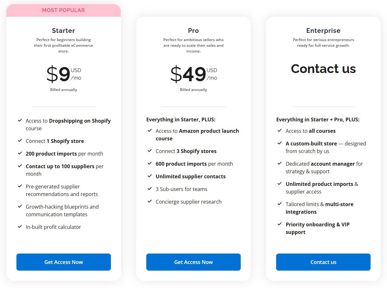Click checkmark beside Concierge supplier research
Viewport: 387px width, 288px height.
pos(150,201)
